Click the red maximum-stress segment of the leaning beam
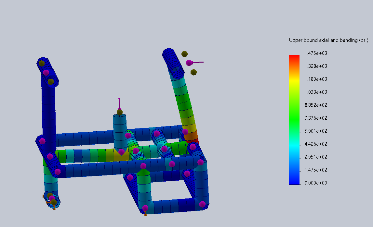Viewport: 373px width, 227px height. [192, 141]
